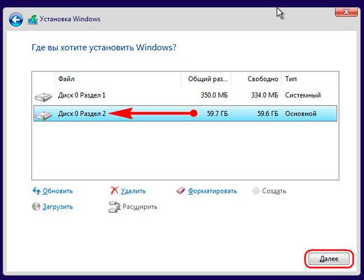Image resolution: width=364 pixels, height=280 pixels.
Task: Click the 350.0 МБ total size cell
Action: [214, 95]
